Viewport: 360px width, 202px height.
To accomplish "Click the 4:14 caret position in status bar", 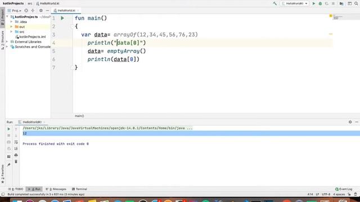I will pos(310,194).
